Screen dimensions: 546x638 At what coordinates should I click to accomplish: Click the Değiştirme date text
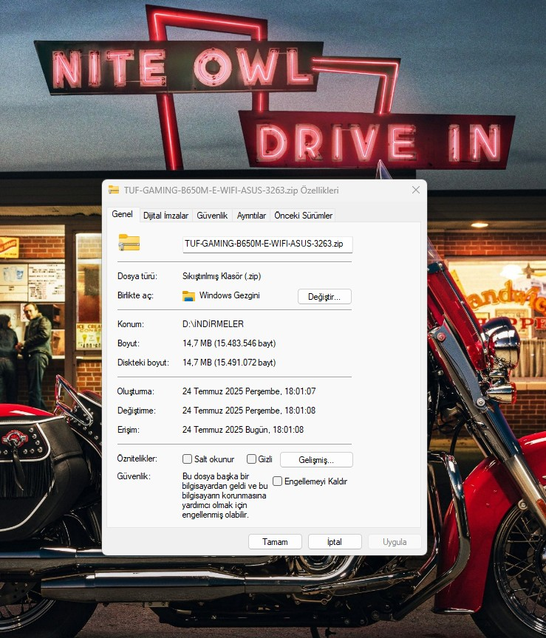pos(249,411)
